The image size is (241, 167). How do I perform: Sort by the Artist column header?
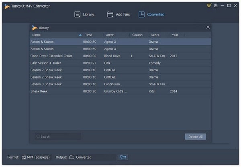pyautogui.click(x=110, y=35)
